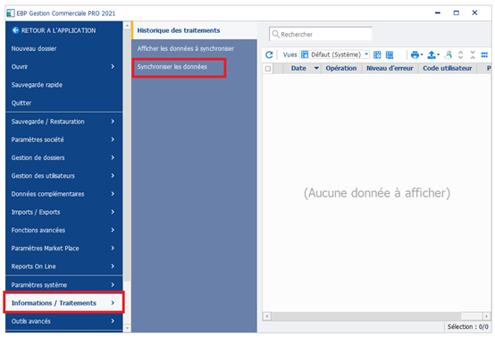
Task: Click the sidebar scroll-up arrow
Action: (x=127, y=26)
